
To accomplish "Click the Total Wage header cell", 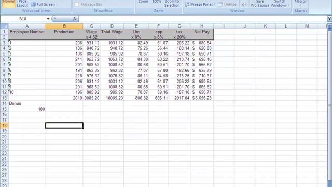I will point(112,32).
